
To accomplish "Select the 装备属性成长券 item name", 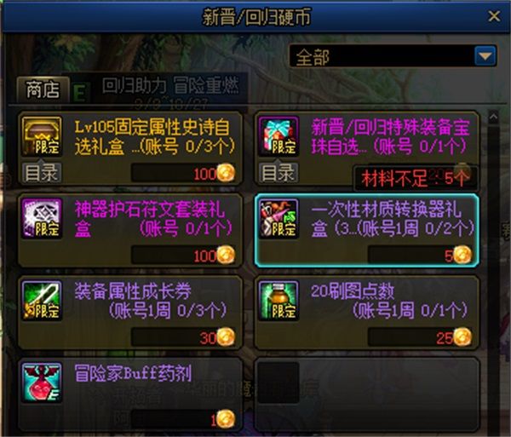I will (x=133, y=291).
